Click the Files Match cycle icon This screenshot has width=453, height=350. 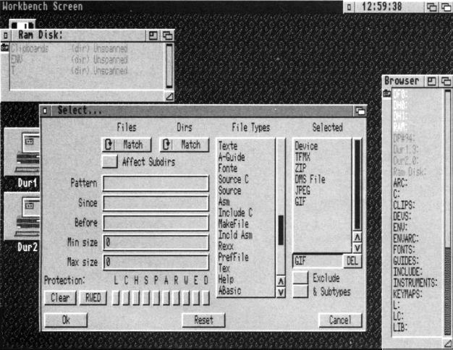point(109,145)
